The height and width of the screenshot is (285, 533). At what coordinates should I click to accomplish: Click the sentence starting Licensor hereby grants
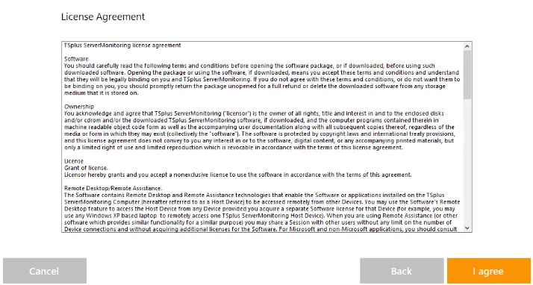tap(238, 175)
